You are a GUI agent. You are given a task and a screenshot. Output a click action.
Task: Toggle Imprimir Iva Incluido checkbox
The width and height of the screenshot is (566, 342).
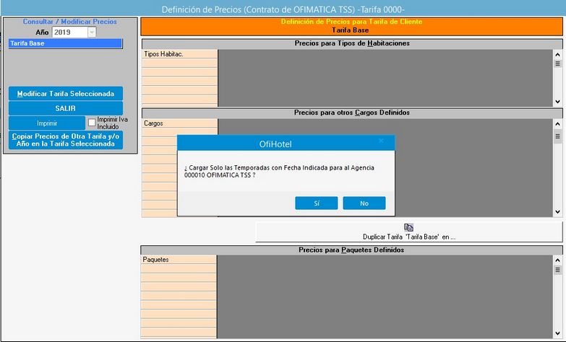92,123
